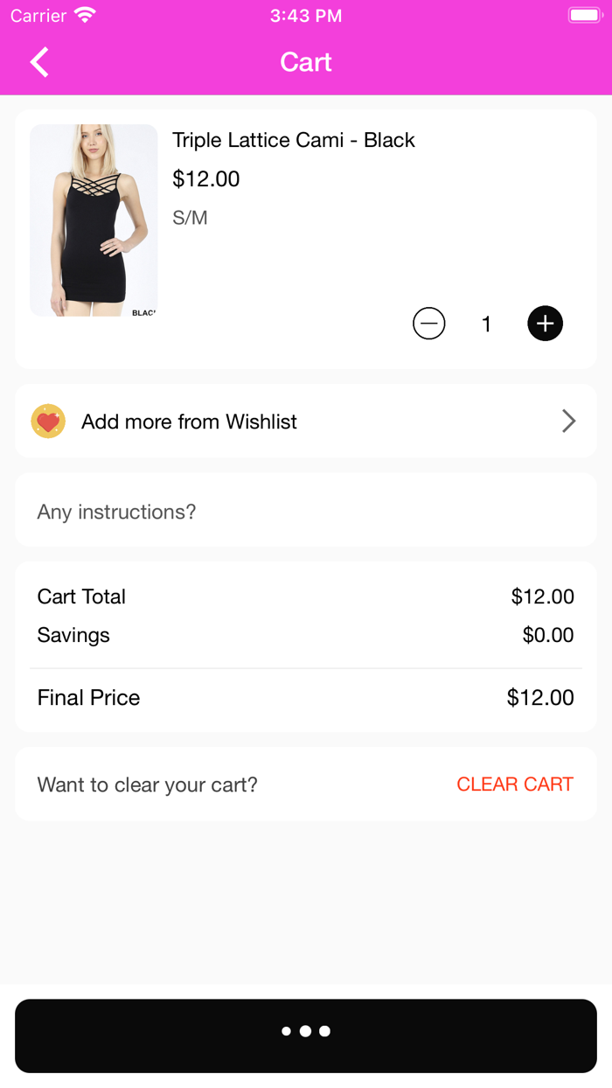
Task: Tap the Triple Lattice Cami product title
Action: [293, 140]
